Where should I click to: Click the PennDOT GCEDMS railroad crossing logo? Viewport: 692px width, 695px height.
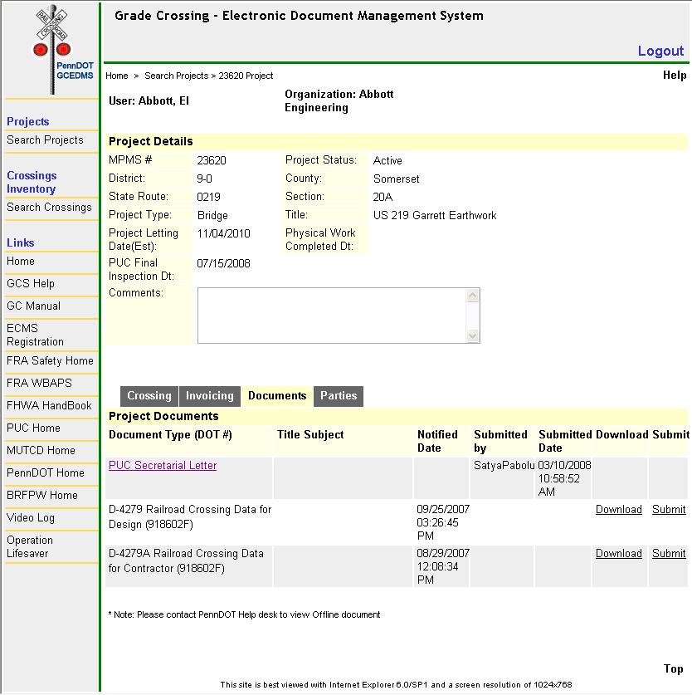coord(62,49)
